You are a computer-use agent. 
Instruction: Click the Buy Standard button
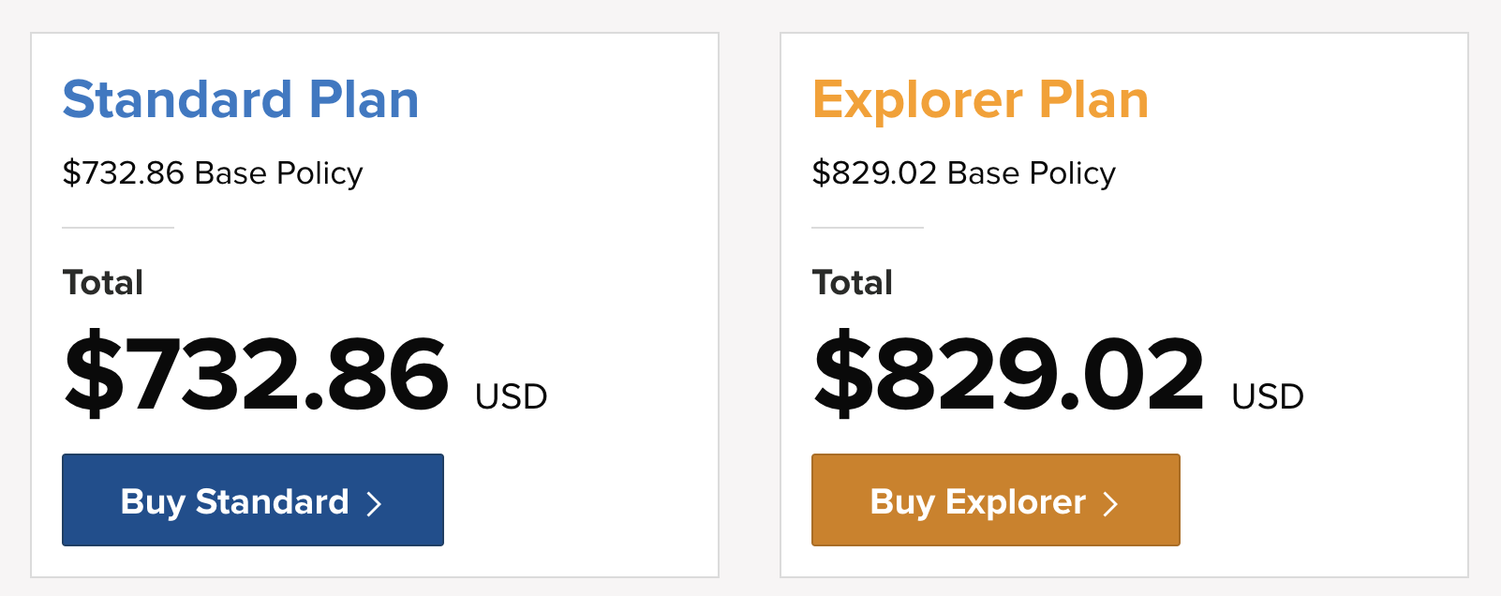pyautogui.click(x=252, y=500)
